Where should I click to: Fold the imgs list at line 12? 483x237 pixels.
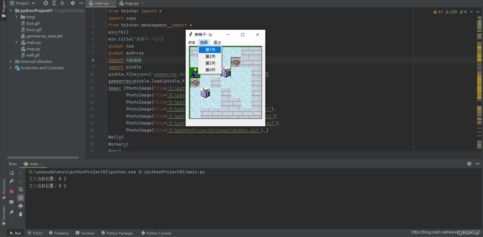[106, 88]
